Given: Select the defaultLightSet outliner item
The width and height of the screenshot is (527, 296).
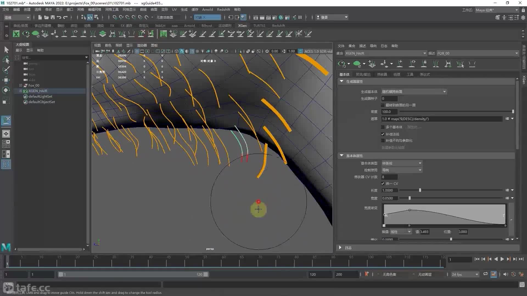Looking at the screenshot, I should 40,96.
